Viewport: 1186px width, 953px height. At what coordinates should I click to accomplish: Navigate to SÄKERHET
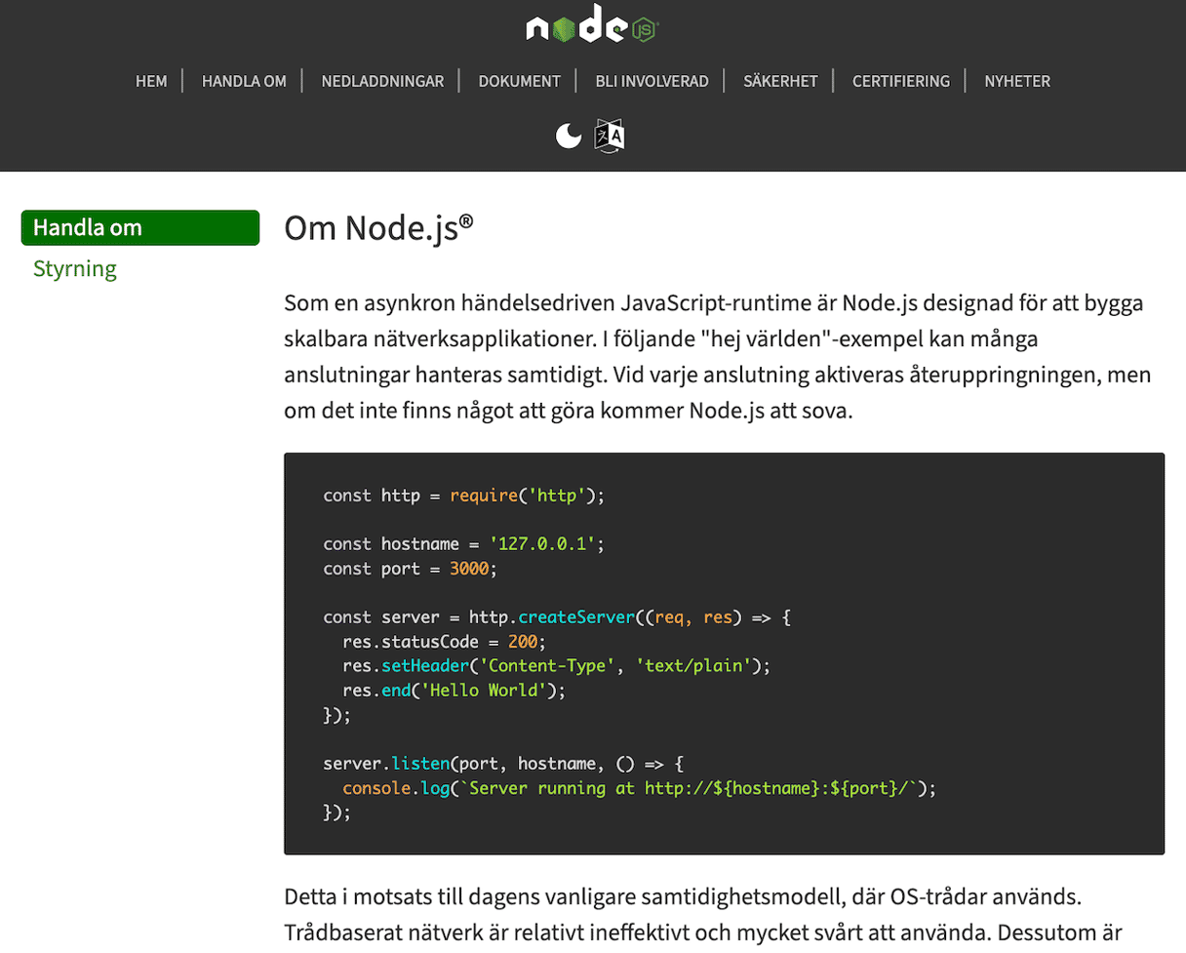[779, 81]
